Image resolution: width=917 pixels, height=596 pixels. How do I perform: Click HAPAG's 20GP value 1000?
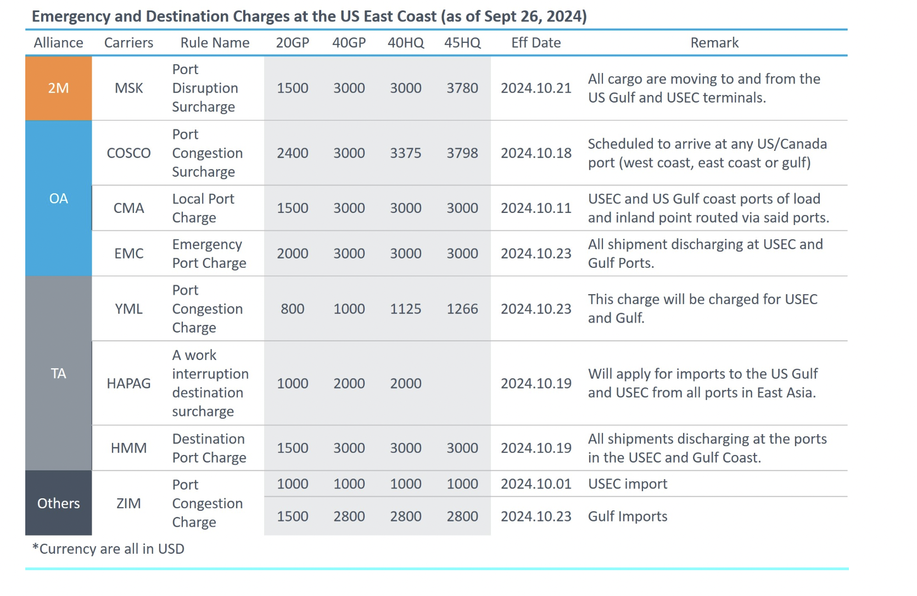tap(292, 383)
